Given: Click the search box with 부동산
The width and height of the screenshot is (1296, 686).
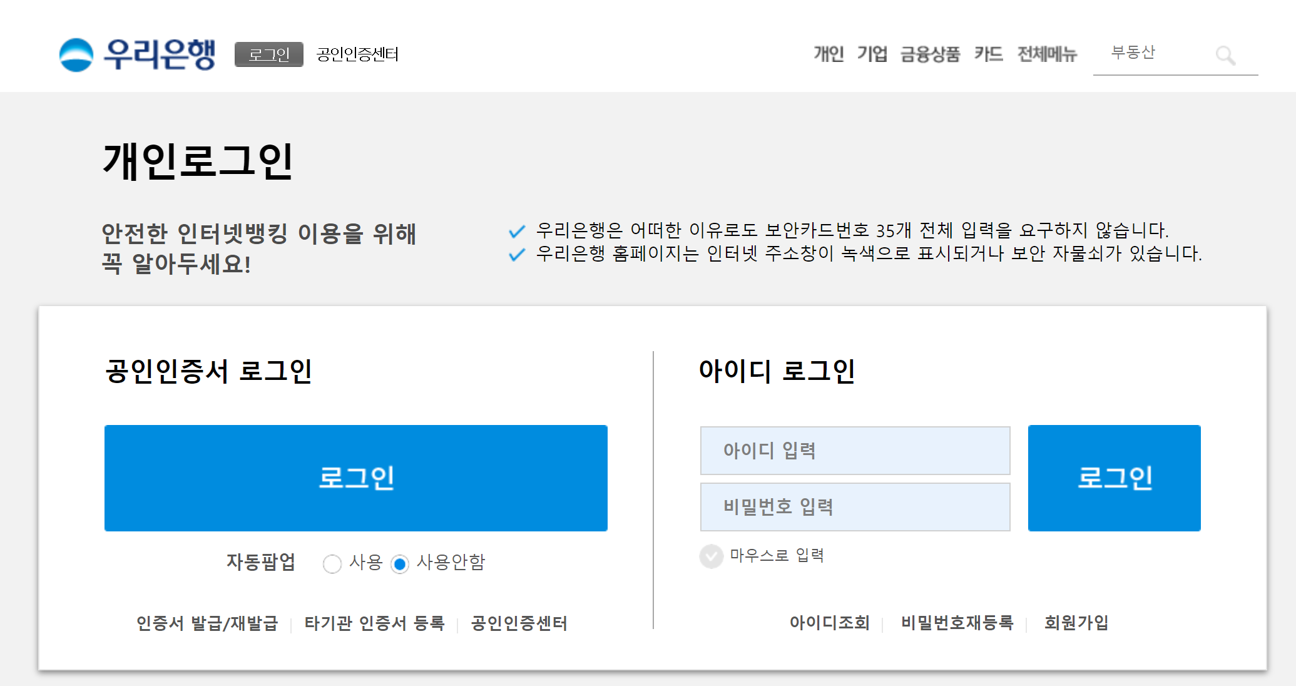Looking at the screenshot, I should click(x=1151, y=53).
